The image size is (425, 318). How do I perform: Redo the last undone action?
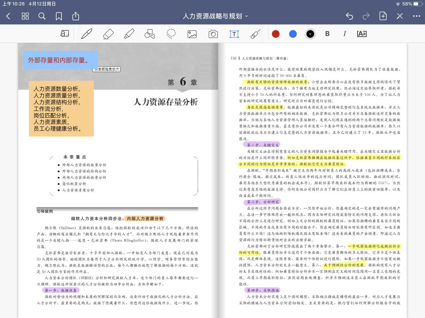[x=366, y=16]
